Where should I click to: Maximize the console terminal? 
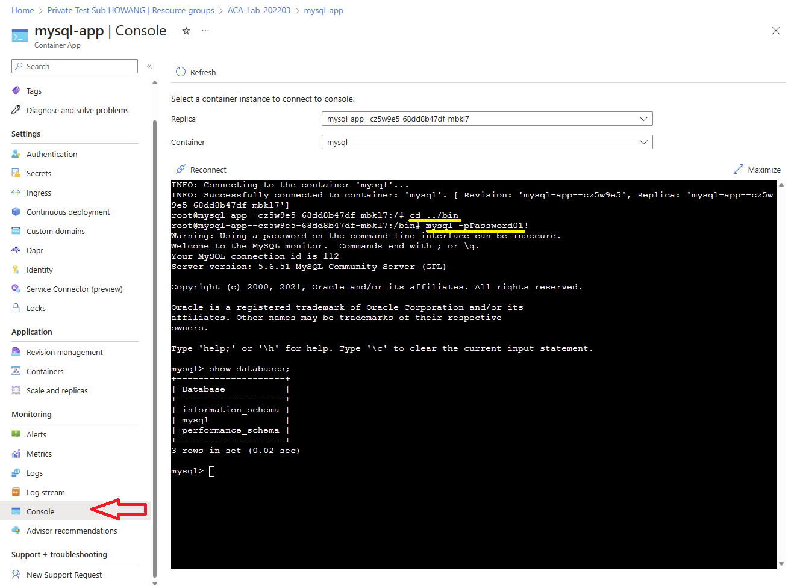pyautogui.click(x=757, y=170)
